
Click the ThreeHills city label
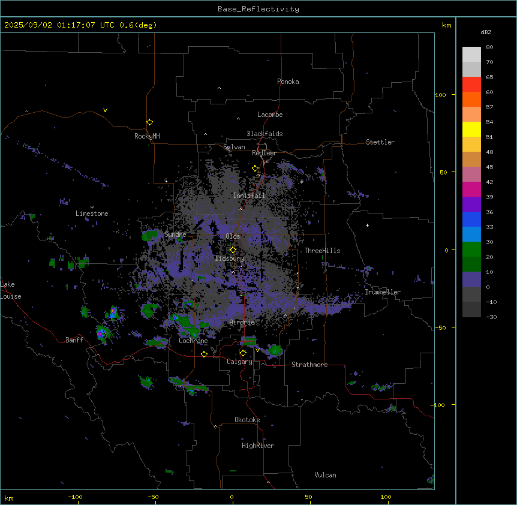click(x=322, y=251)
